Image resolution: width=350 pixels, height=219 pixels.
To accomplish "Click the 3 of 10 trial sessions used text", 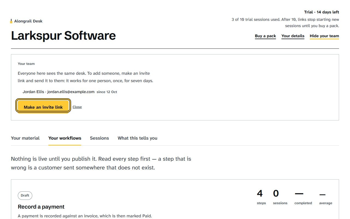I will 285,23.
